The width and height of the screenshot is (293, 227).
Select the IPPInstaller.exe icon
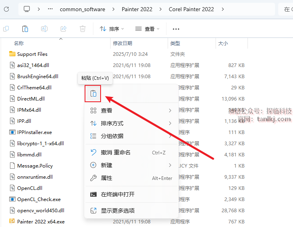click(x=12, y=132)
